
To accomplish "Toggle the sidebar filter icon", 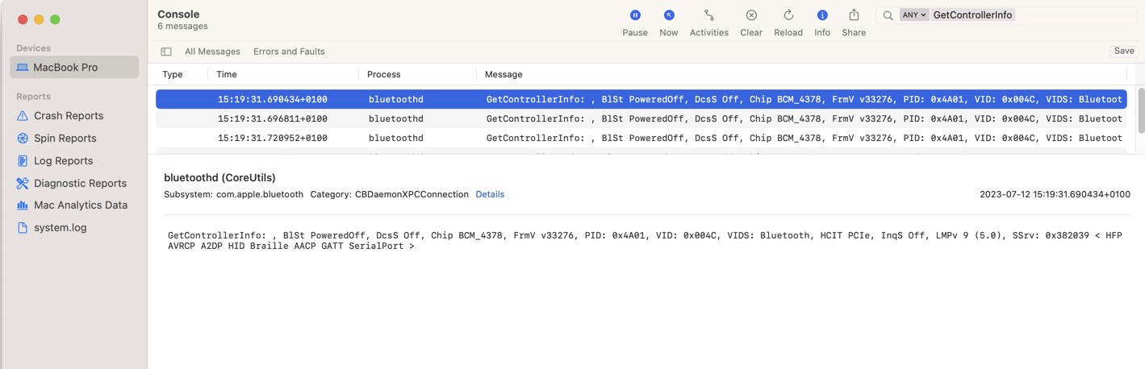I will pos(166,52).
